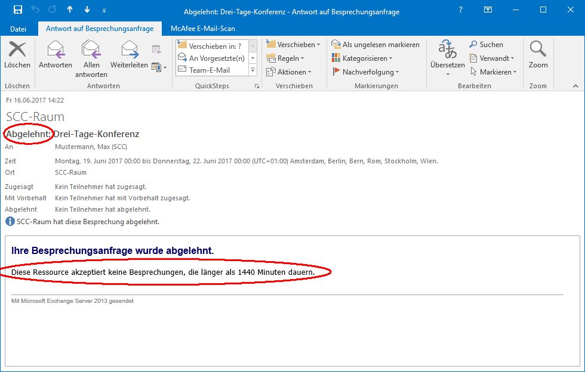Open the Customize Quick Access Toolbar dropdown
The width and height of the screenshot is (585, 372).
[x=104, y=11]
